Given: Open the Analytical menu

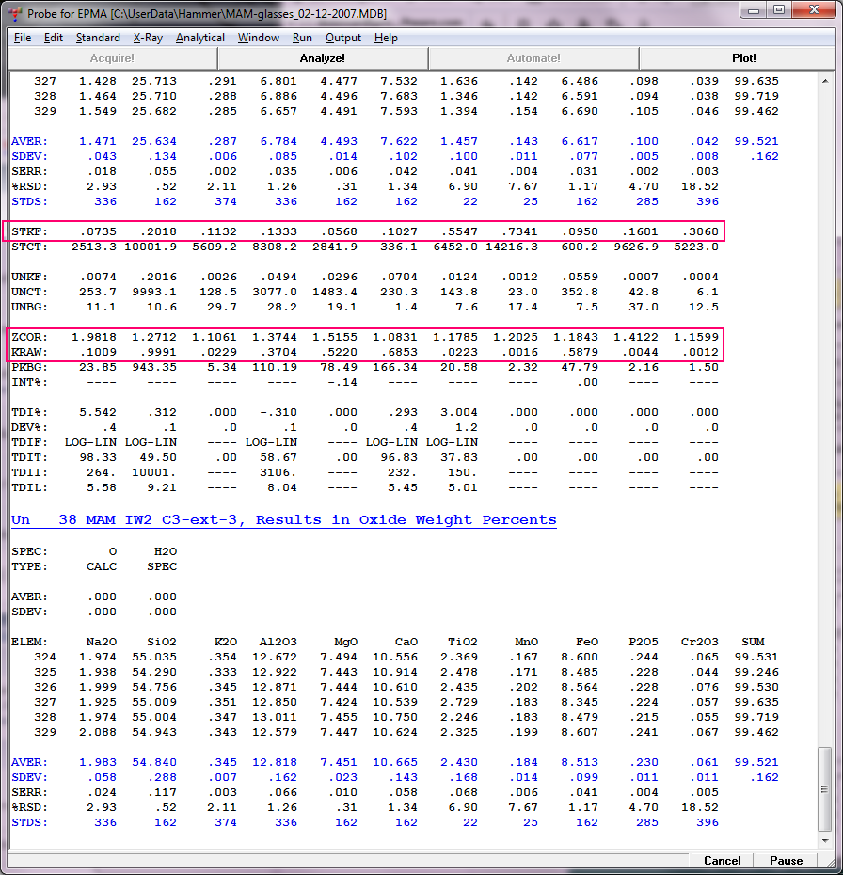Looking at the screenshot, I should [x=200, y=38].
